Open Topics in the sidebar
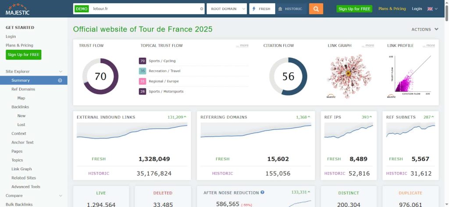The height and width of the screenshot is (207, 449). tap(17, 160)
